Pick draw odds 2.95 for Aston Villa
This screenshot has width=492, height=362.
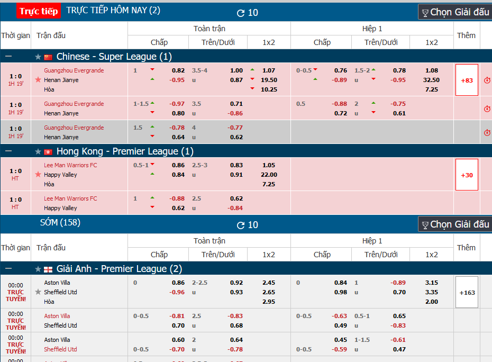coord(269,302)
